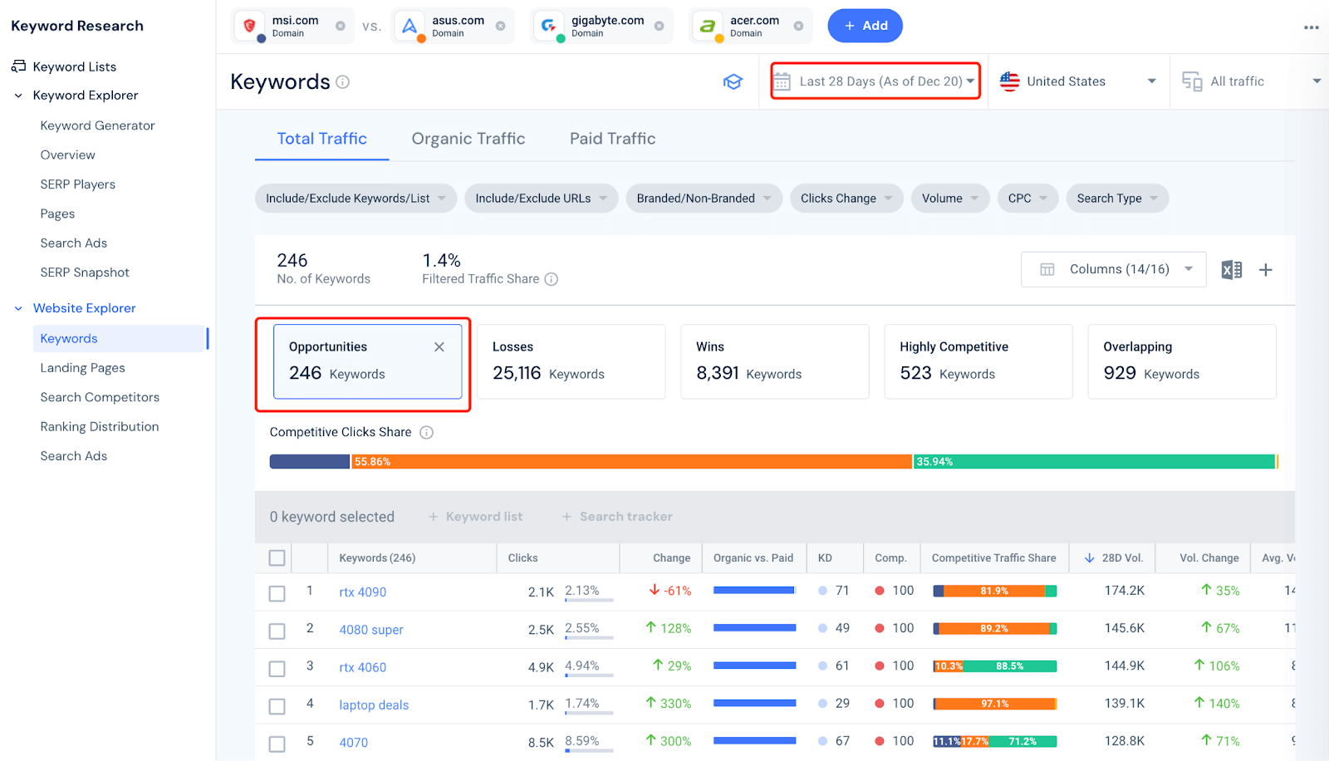Click the info icon beside Keywords heading

[x=342, y=82]
